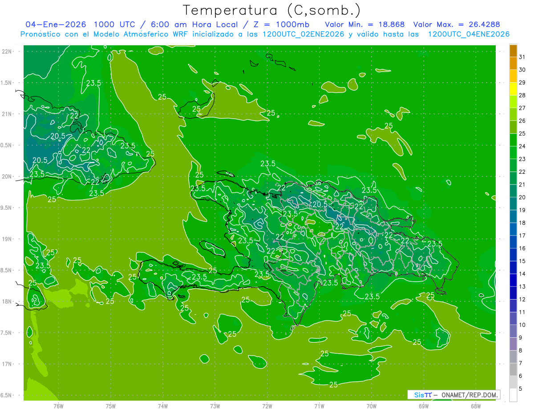Click the '76W' longitude axis label
Viewport: 534px width, 412px height.
click(x=58, y=406)
